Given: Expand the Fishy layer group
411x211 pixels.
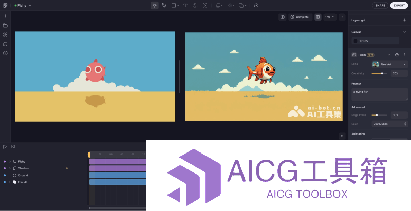Looking at the screenshot, I should [x=10, y=162].
